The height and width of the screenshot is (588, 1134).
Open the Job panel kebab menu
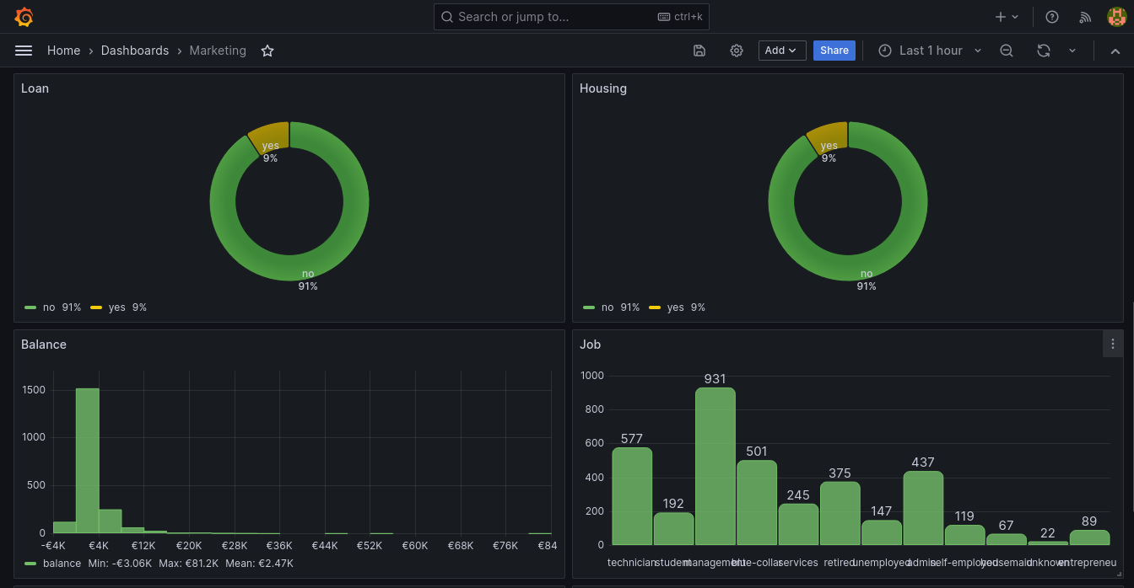(1113, 344)
